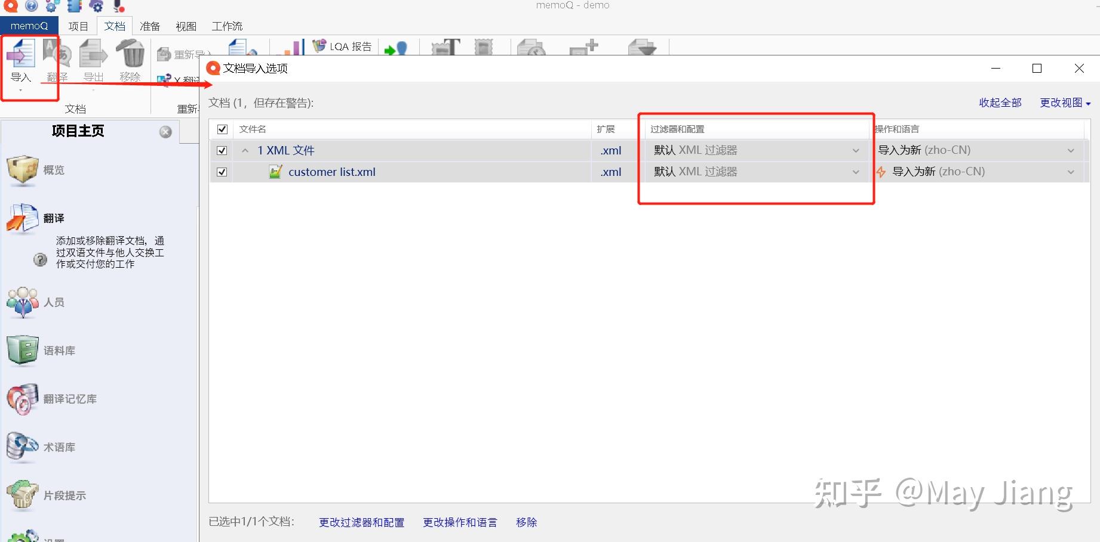Click the Import (导入) ribbon icon
1100x542 pixels.
click(21, 54)
